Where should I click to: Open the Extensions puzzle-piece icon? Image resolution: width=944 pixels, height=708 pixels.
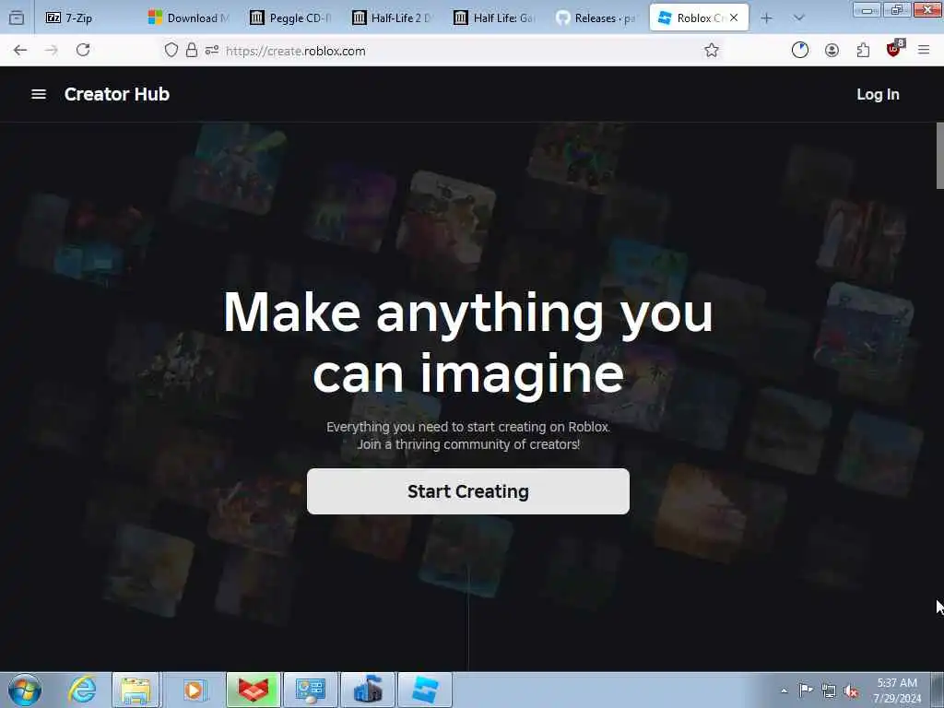click(863, 51)
